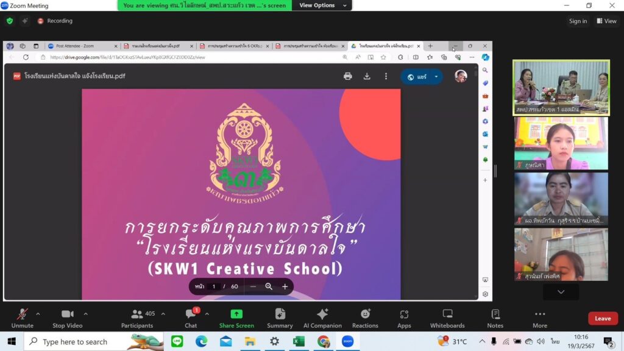Open the Reactions menu
624x351 pixels.
pos(365,318)
